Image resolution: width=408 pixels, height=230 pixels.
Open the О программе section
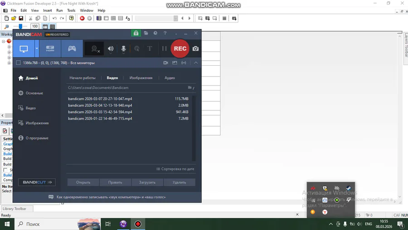tap(33, 138)
